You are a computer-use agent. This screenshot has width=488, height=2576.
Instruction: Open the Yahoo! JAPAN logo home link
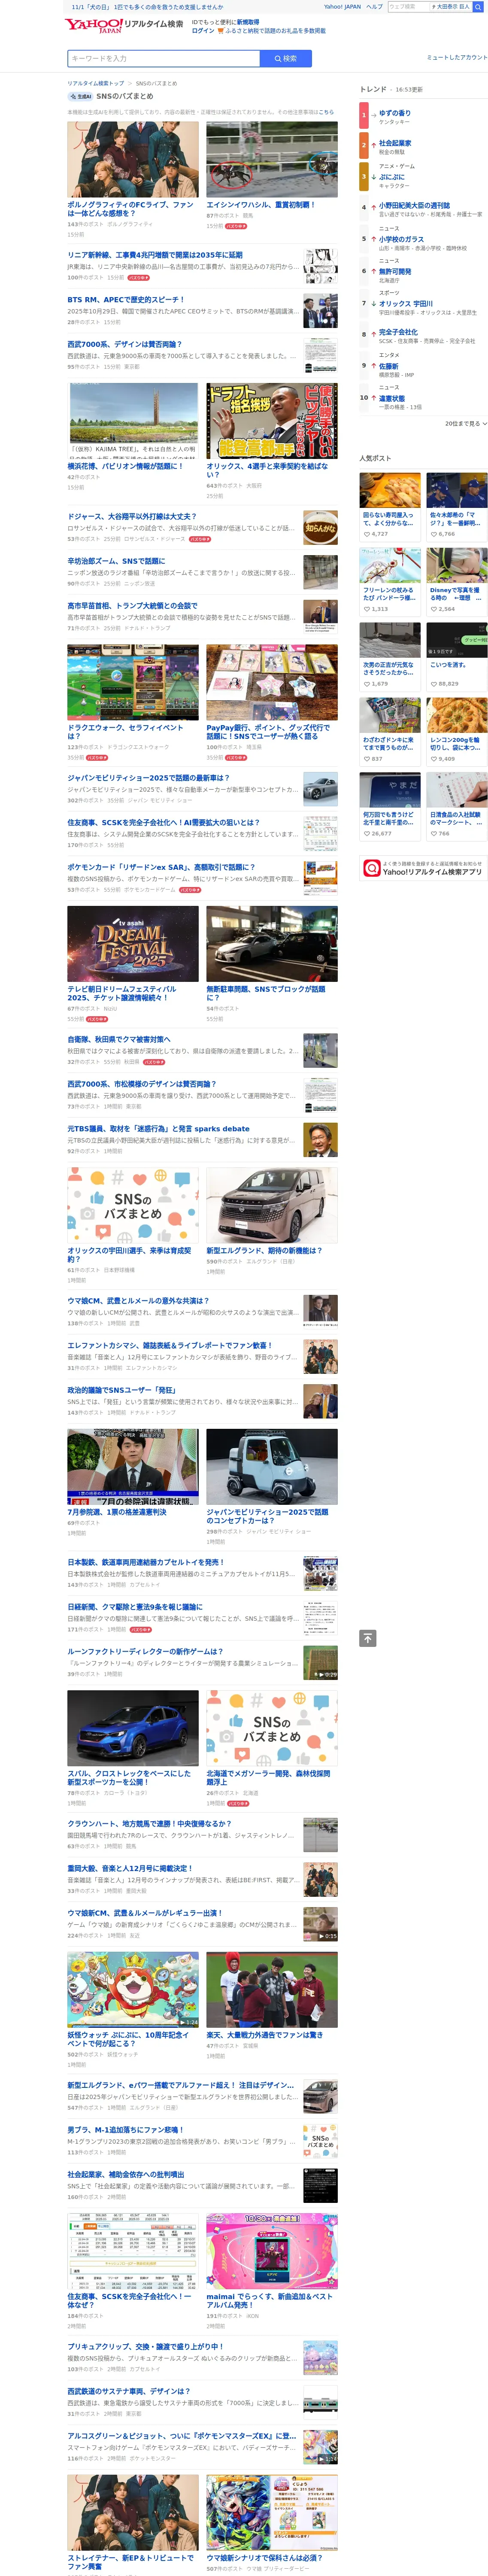click(94, 26)
